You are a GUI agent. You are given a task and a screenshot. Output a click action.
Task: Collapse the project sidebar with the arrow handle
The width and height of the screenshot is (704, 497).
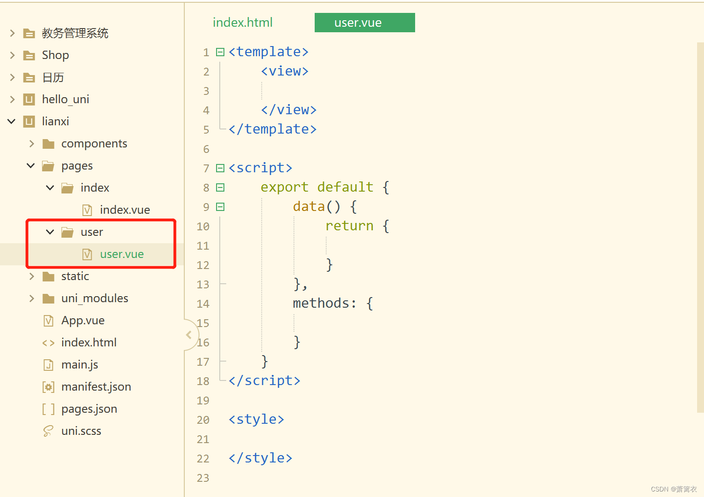189,335
